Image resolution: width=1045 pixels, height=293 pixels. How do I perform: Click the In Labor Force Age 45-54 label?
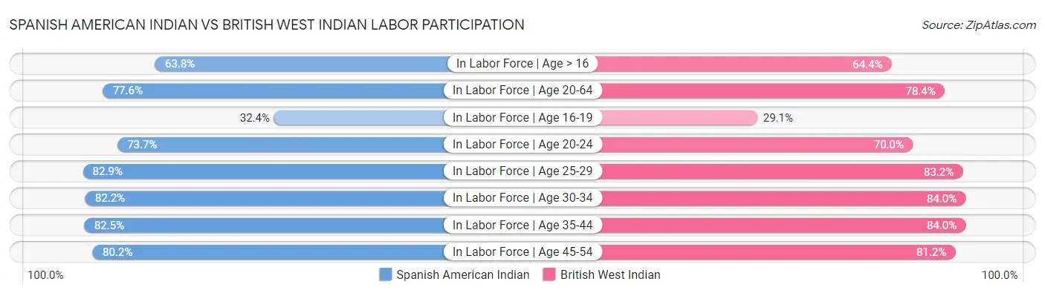pyautogui.click(x=522, y=251)
